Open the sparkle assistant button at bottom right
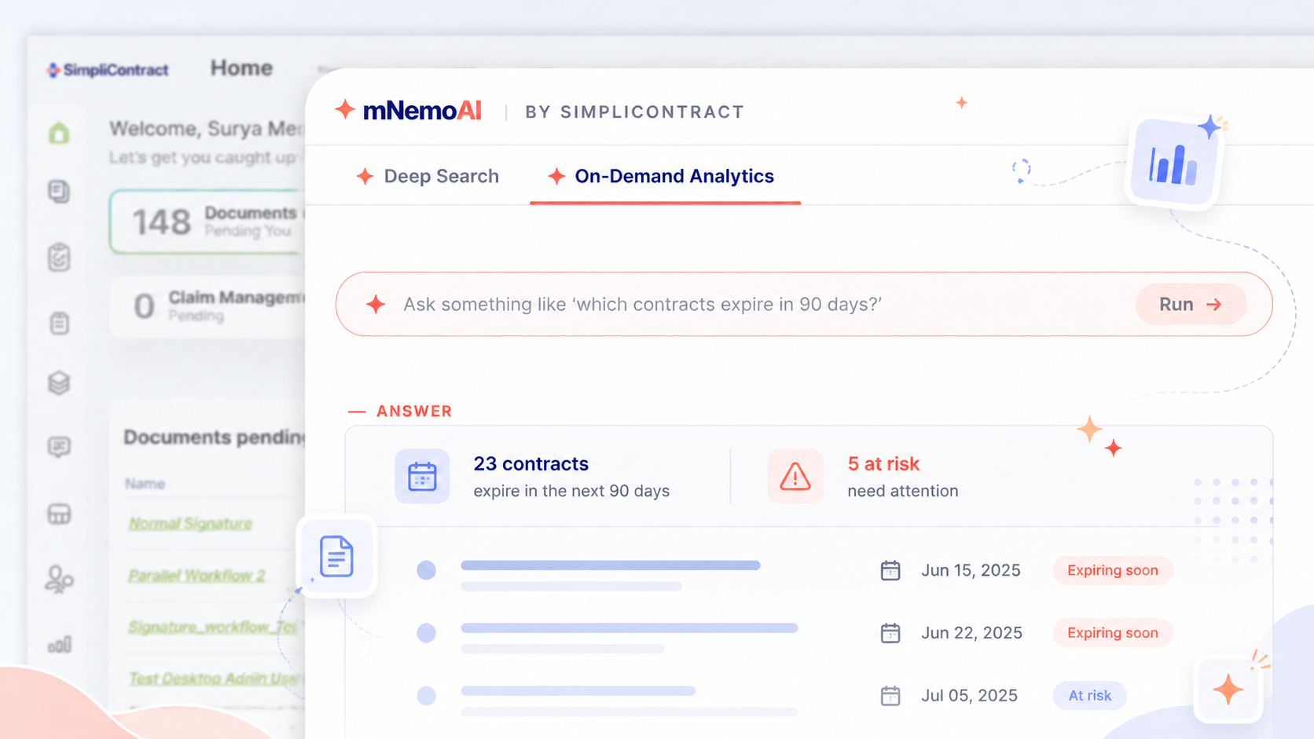1314x739 pixels. point(1228,690)
